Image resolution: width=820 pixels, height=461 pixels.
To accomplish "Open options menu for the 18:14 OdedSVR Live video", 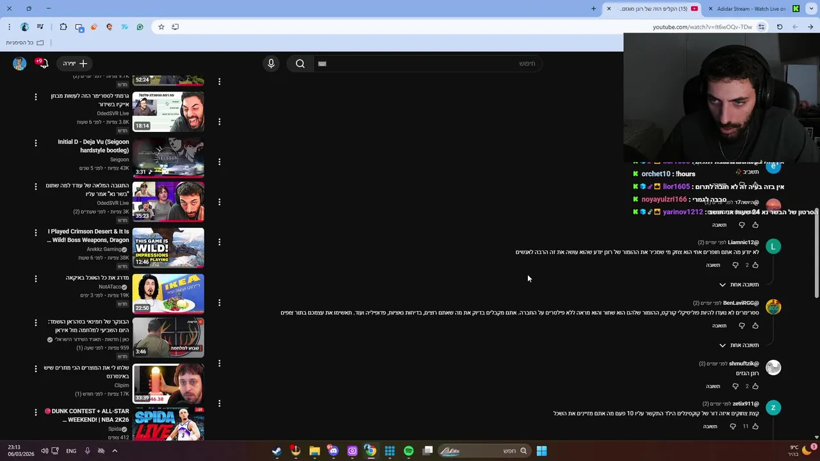I will click(36, 97).
